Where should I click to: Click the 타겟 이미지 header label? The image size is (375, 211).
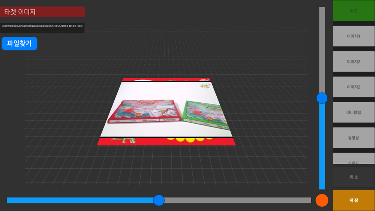click(x=42, y=12)
